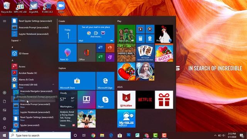Image resolution: width=247 pixels, height=139 pixels.
Task: Click the Windows Start button
Action: (x=4, y=136)
